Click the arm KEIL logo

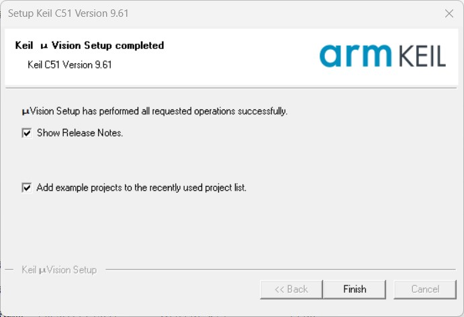click(x=382, y=56)
